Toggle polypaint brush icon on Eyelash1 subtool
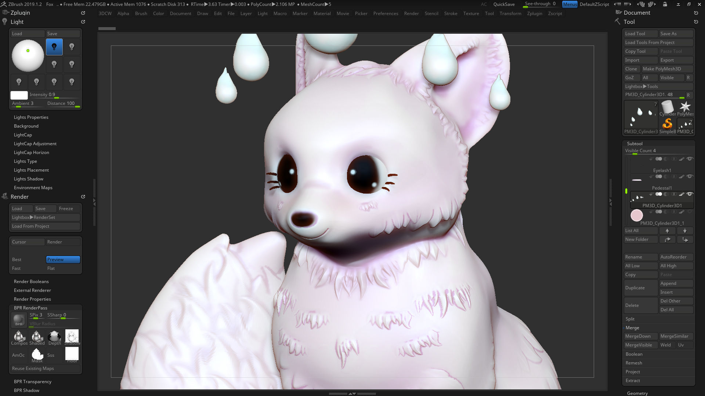705x396 pixels. [x=681, y=159]
